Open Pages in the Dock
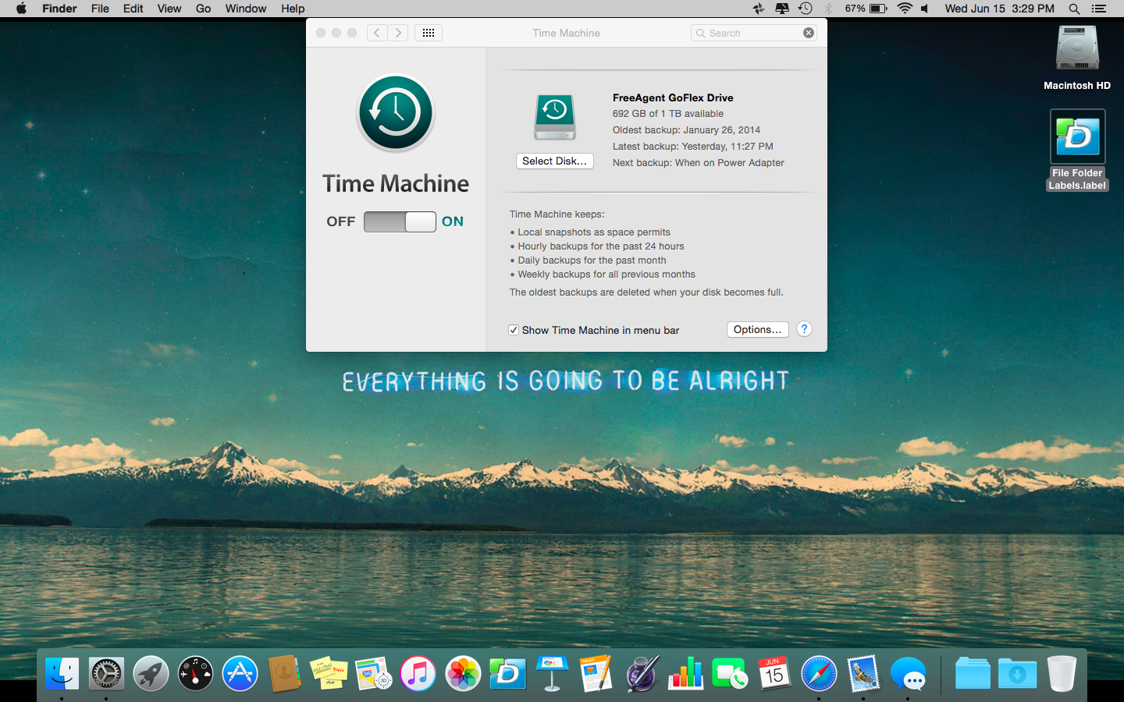This screenshot has height=702, width=1124. click(596, 672)
